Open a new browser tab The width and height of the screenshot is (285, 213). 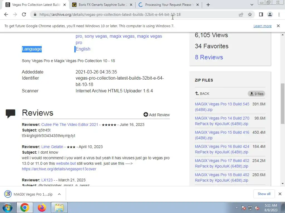click(x=208, y=5)
